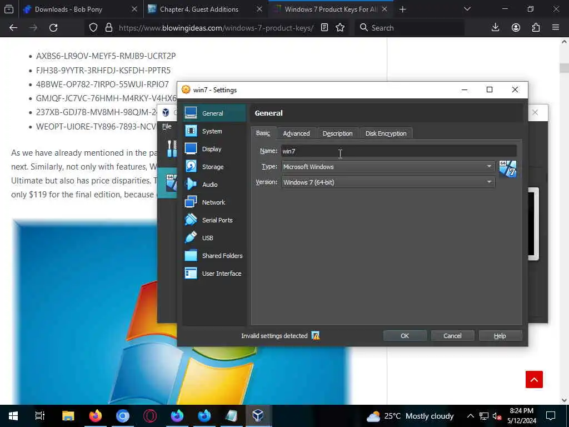Click the web page vertical scrollbar thumb
The image size is (569, 427).
coord(564,68)
